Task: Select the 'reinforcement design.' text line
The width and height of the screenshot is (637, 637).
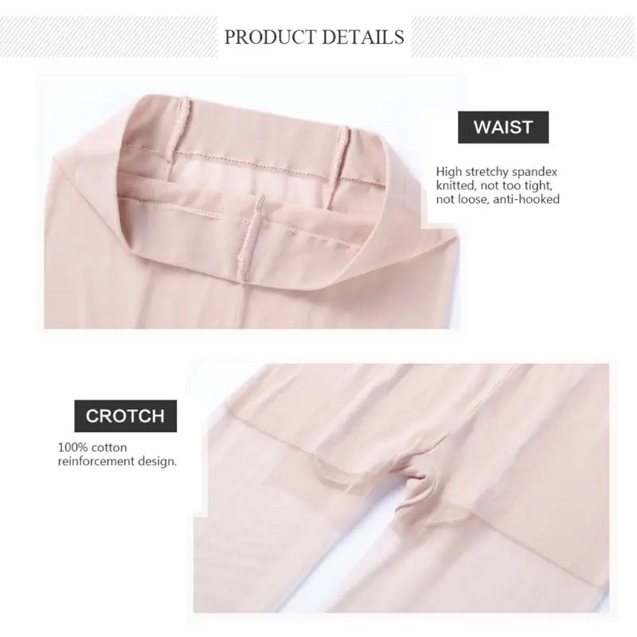Action: click(117, 462)
